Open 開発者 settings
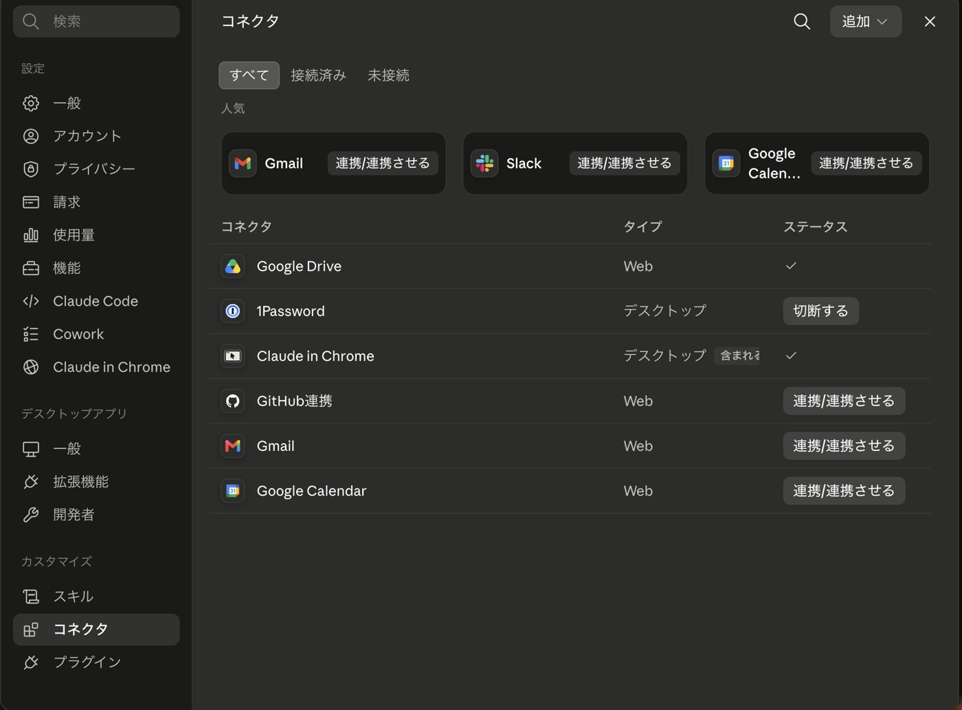Screen dimensions: 962x710 tap(96, 515)
